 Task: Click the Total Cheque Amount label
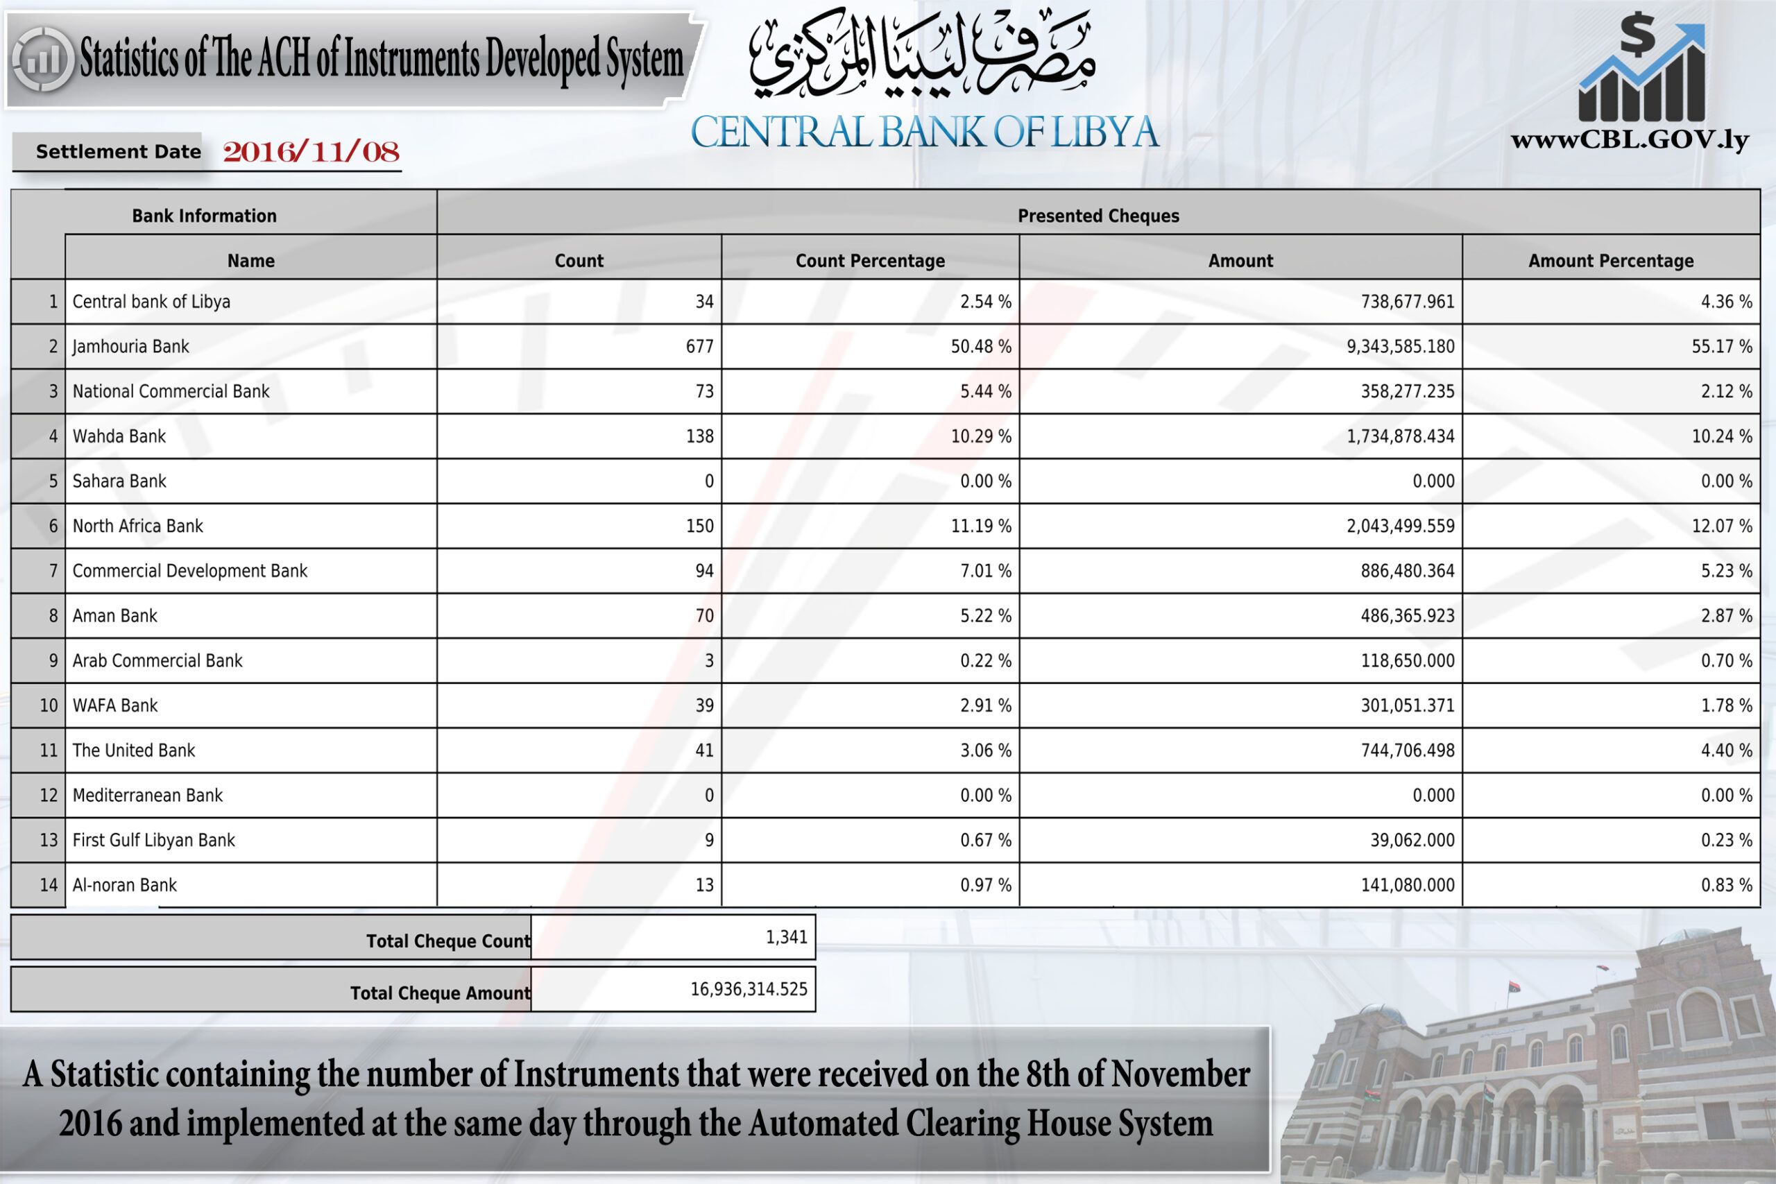tap(441, 994)
